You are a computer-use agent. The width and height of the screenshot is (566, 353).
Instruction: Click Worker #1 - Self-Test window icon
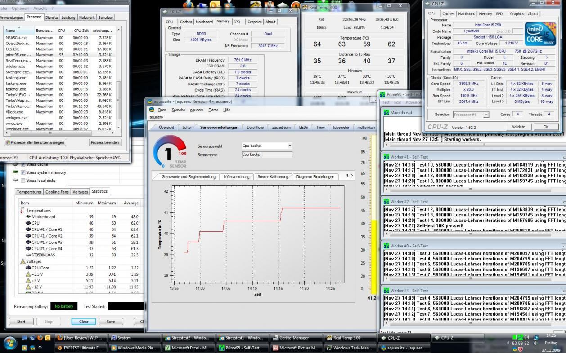386,157
